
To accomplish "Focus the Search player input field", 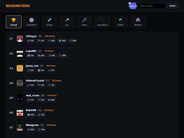I will (151, 6).
